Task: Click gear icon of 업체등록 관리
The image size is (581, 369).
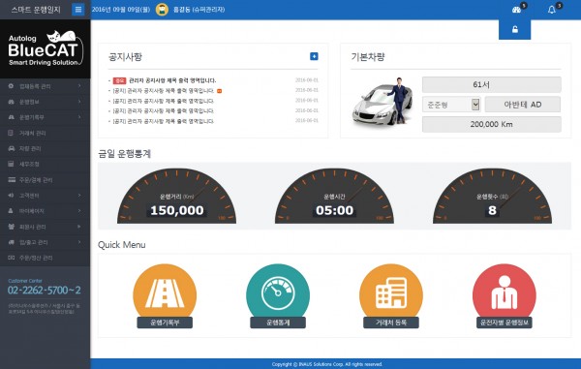Action: 11,86
